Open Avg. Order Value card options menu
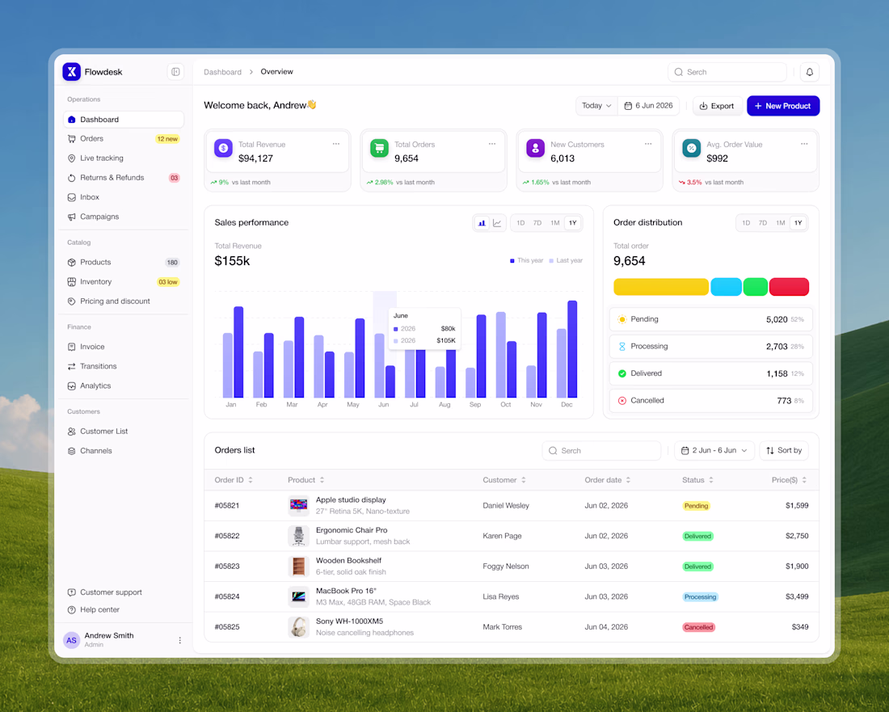Viewport: 889px width, 712px height. [804, 144]
